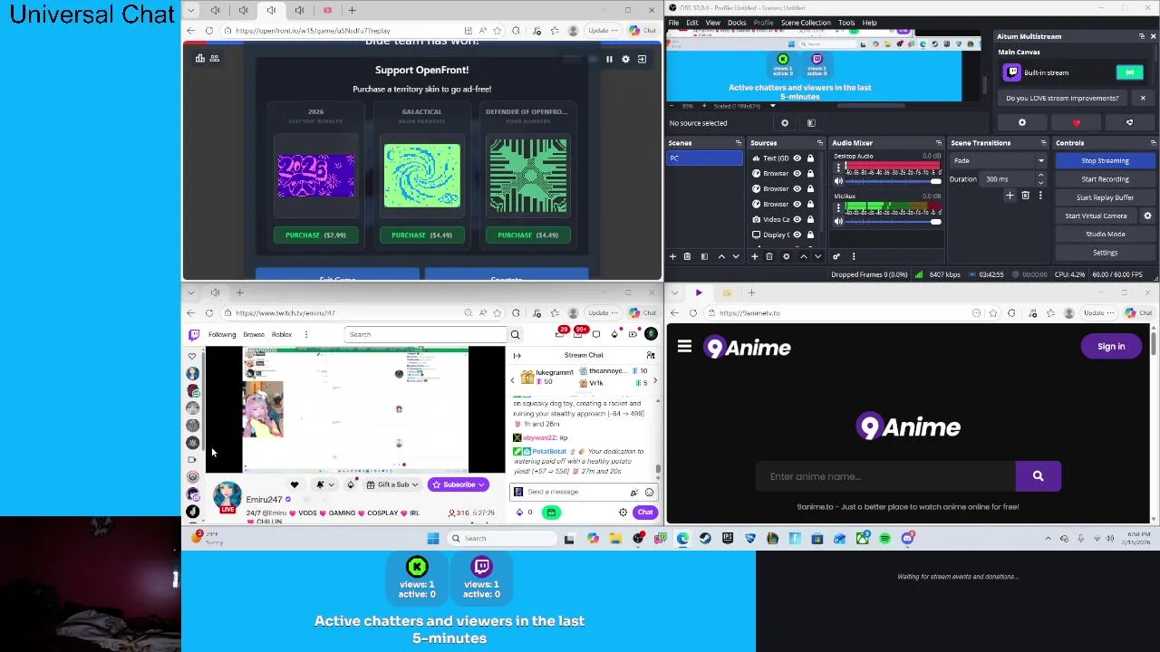Pause the OpenFront replay
Viewport: 1160px width, 652px height.
(609, 59)
